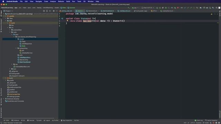221x124 pixels.
Task: Open the App Inspection tool window
Action: point(66,121)
